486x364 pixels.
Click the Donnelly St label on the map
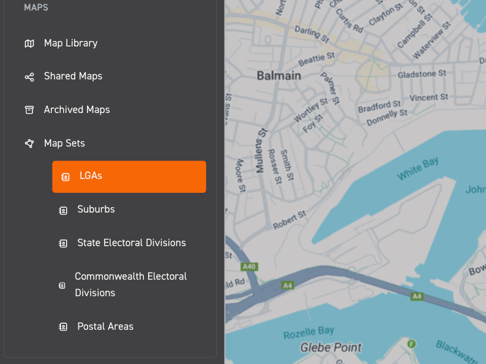(x=387, y=117)
